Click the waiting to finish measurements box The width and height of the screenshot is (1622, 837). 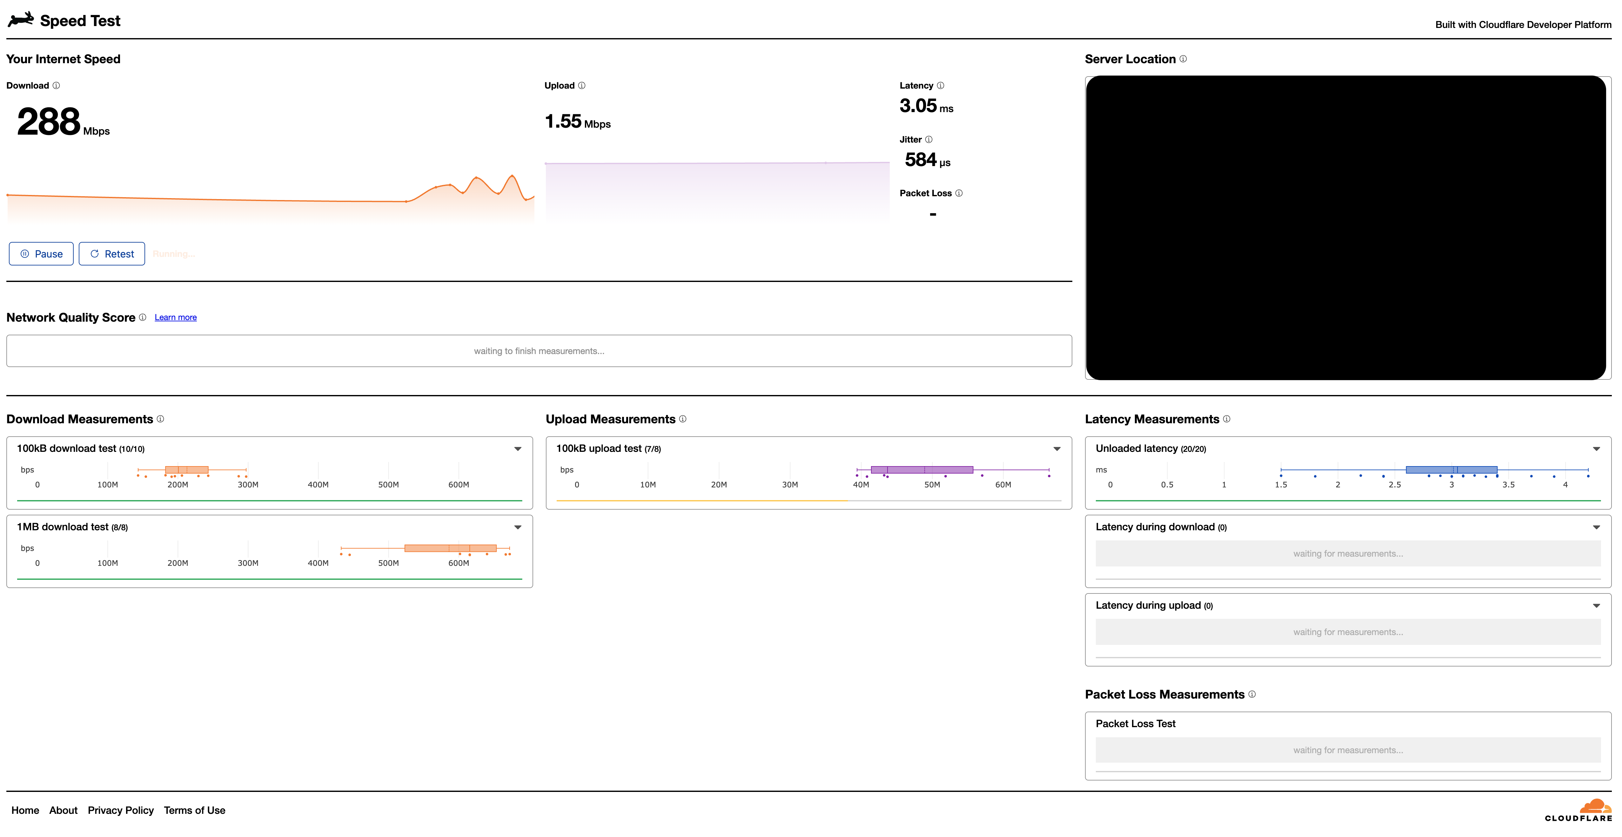click(x=539, y=351)
